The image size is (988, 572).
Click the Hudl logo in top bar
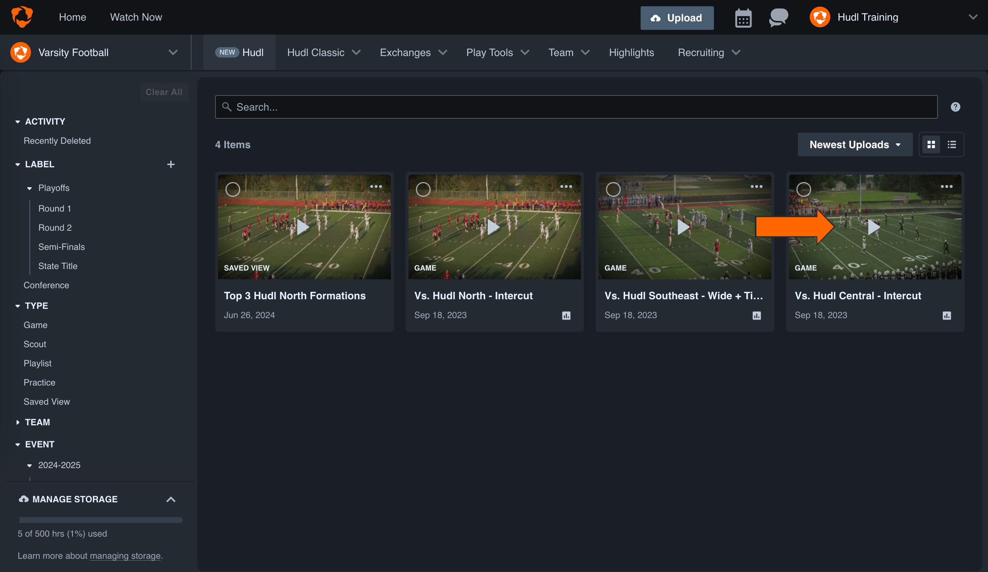(22, 17)
